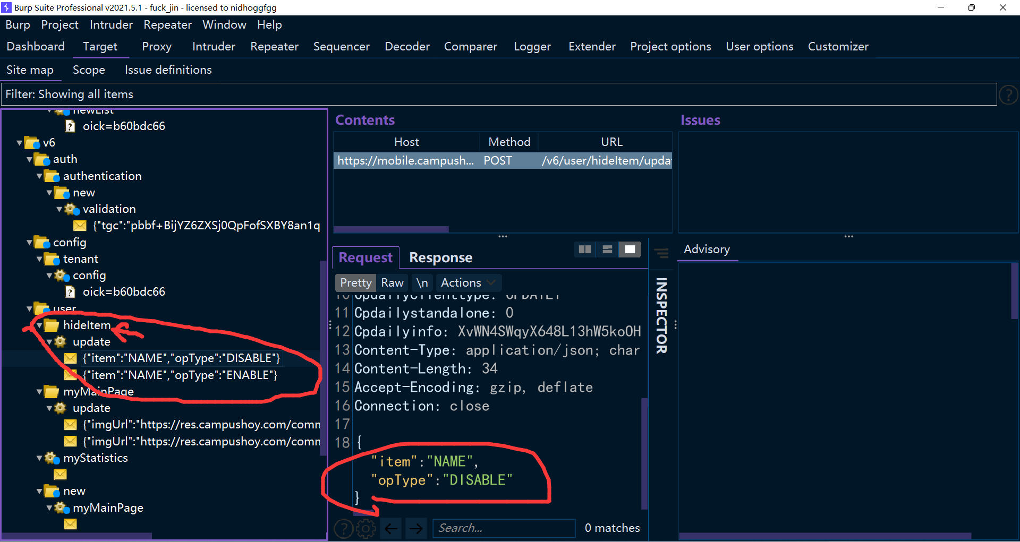Switch to the Response tab
Image resolution: width=1020 pixels, height=542 pixels.
pos(440,257)
